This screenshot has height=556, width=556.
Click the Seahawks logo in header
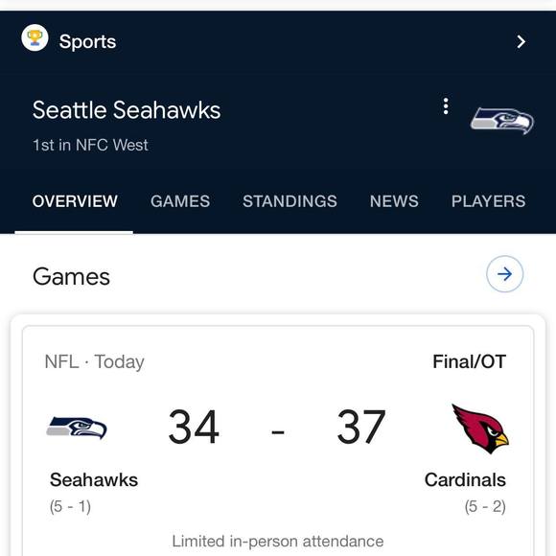point(501,122)
